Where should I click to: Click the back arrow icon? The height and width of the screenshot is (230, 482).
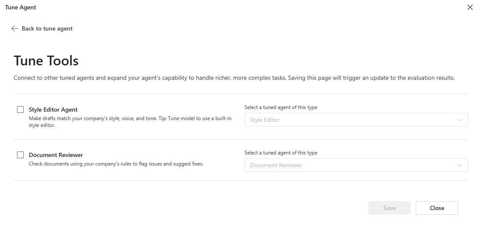click(x=15, y=28)
